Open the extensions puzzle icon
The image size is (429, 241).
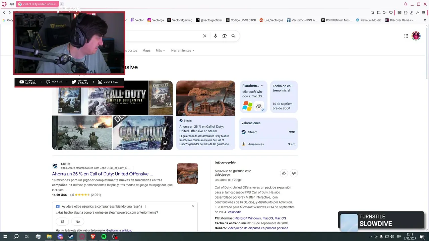(x=406, y=13)
